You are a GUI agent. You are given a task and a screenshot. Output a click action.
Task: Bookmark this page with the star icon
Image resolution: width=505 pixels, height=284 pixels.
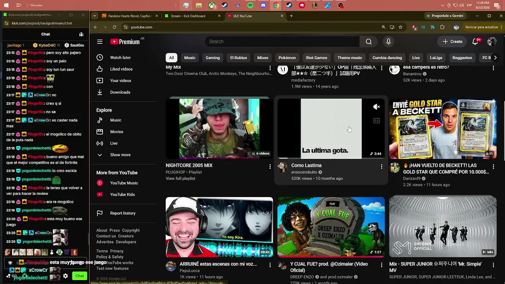400,27
